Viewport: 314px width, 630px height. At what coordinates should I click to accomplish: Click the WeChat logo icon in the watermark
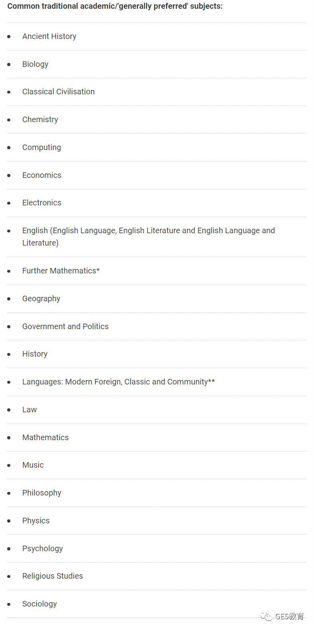click(266, 616)
